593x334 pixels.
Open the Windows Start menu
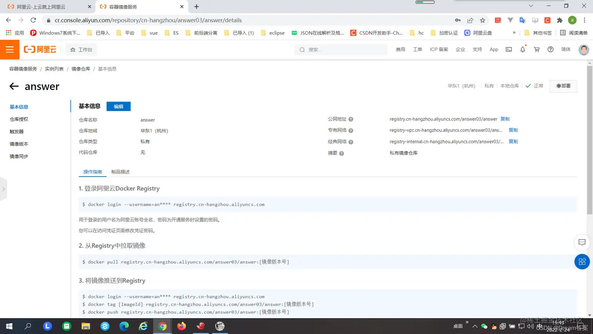pos(9,326)
